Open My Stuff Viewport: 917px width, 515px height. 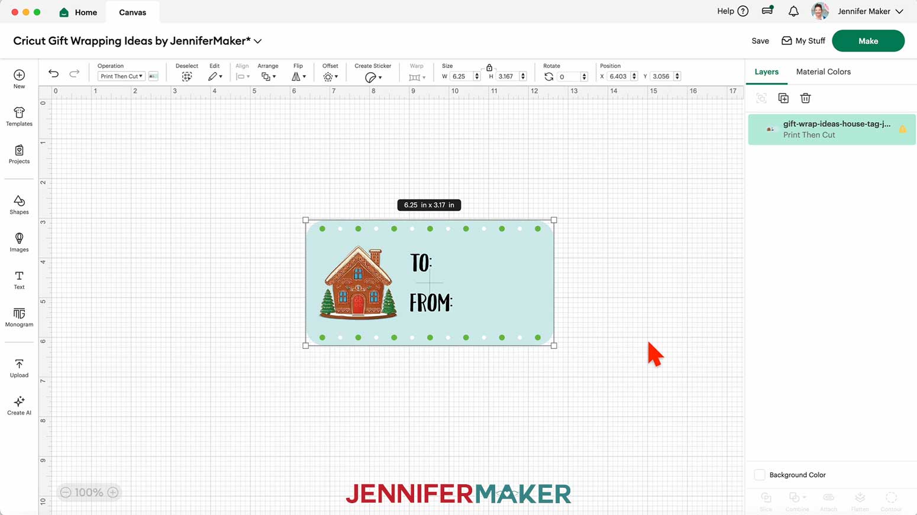point(803,41)
